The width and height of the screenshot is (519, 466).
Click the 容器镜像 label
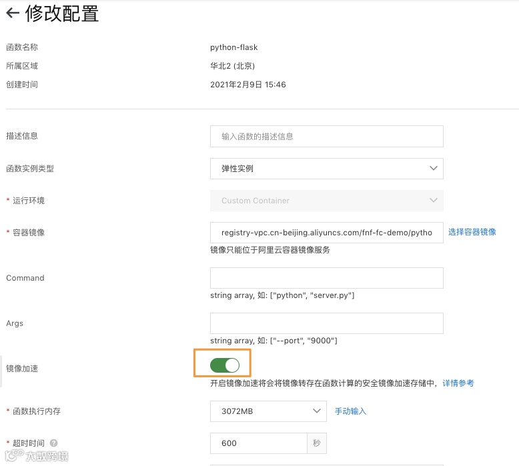pos(29,233)
